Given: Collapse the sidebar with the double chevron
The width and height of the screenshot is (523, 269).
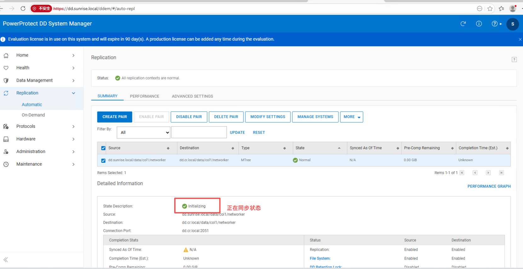Looking at the screenshot, I should pyautogui.click(x=6, y=260).
